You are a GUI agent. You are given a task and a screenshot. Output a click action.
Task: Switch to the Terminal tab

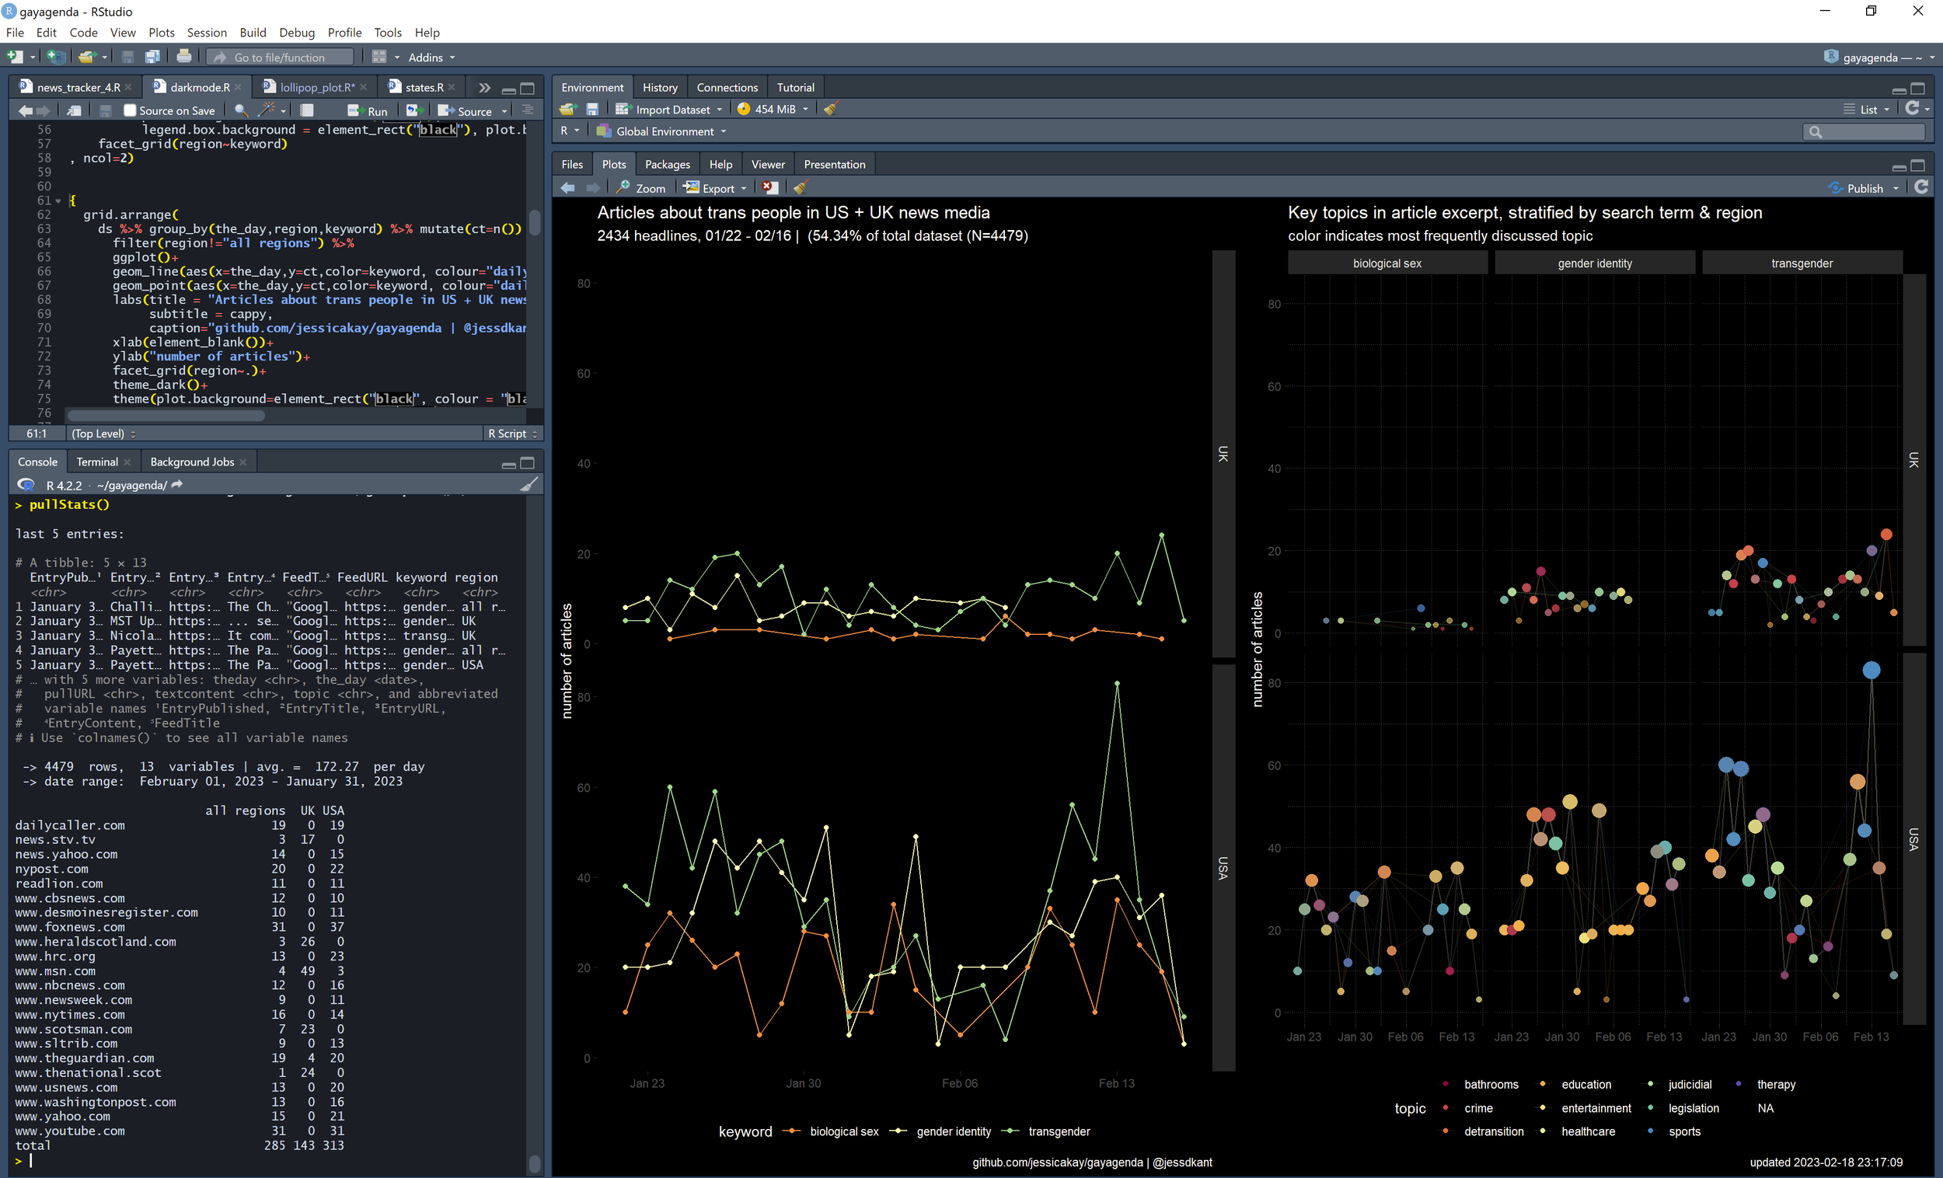tap(97, 462)
